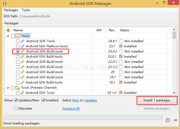The width and height of the screenshot is (180, 129).
Task: Check Build-tools 23.0.1 checkbox
Action: click(18, 57)
